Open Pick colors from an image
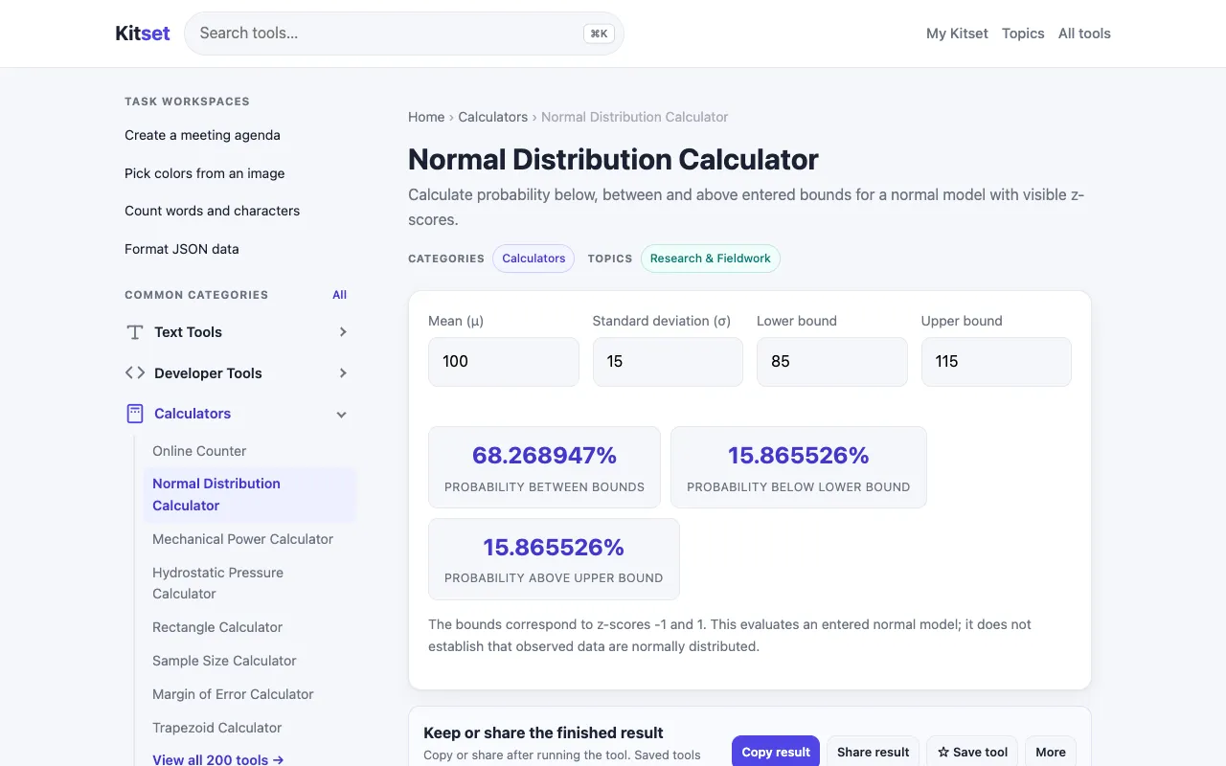Image resolution: width=1226 pixels, height=766 pixels. coord(204,173)
